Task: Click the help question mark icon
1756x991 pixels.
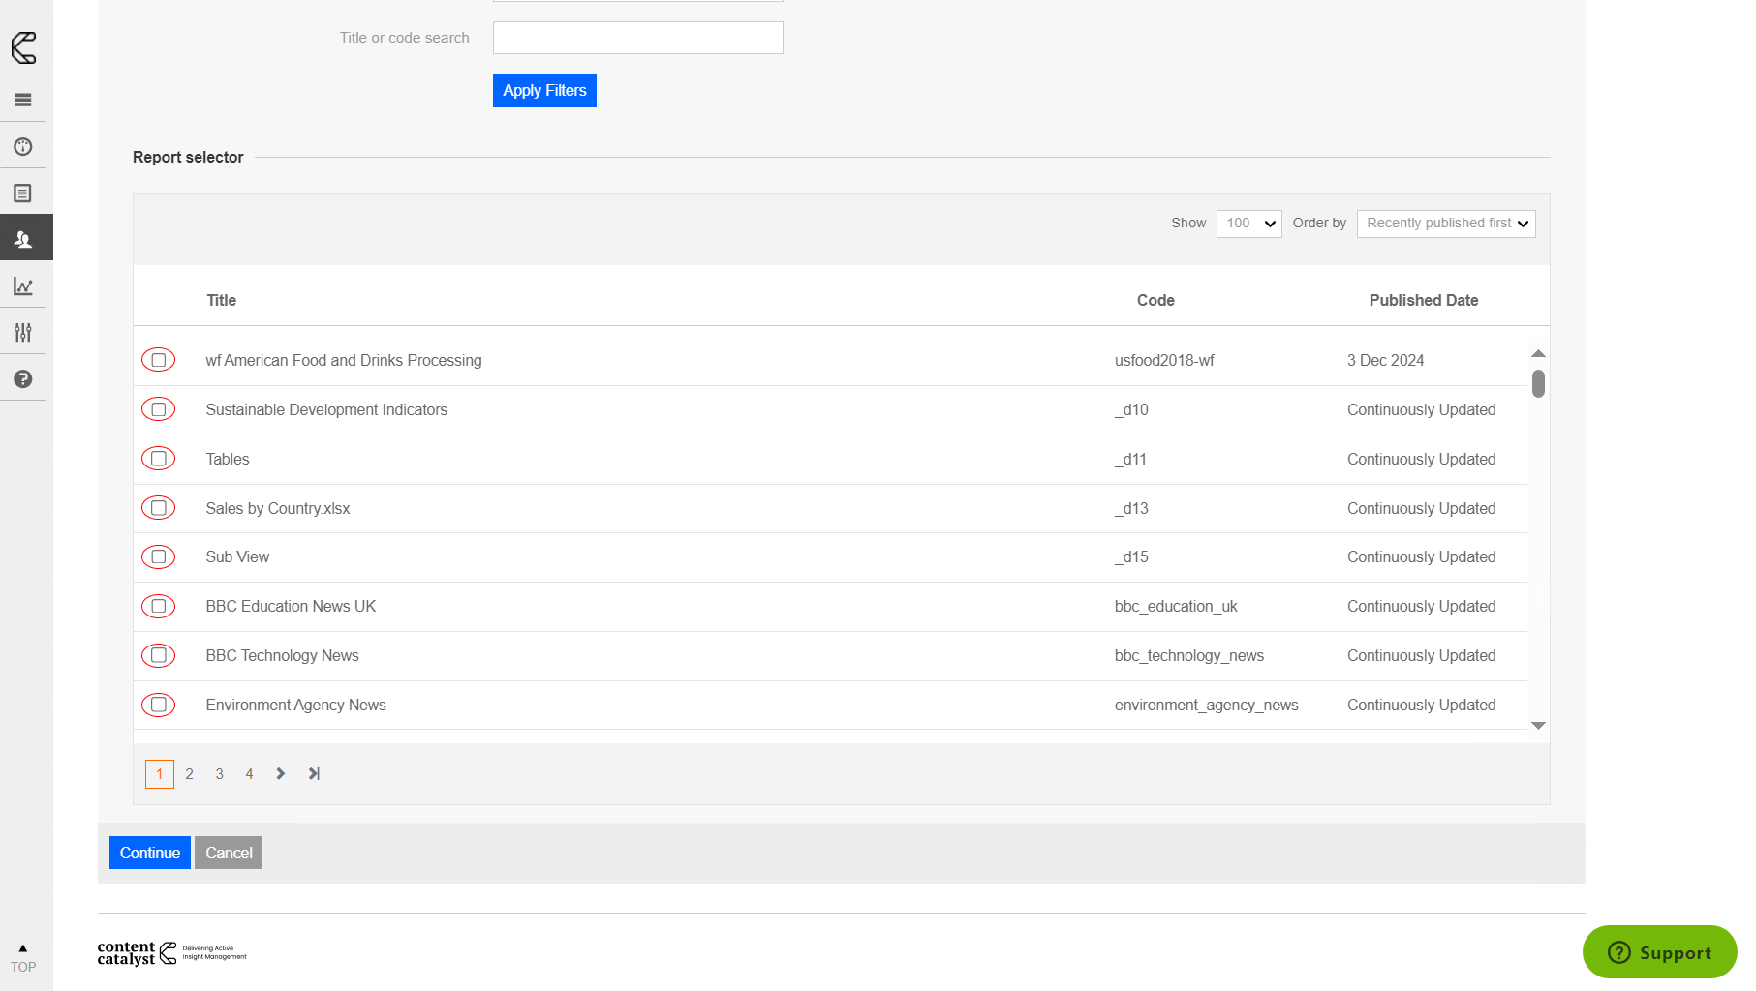Action: pos(23,379)
